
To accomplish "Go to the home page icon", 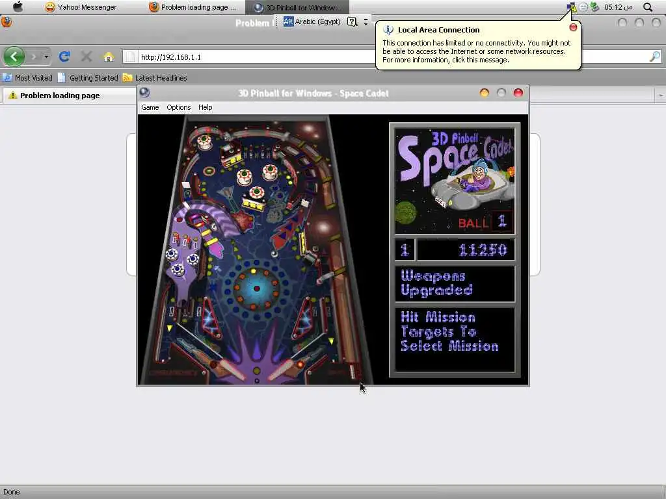I will [109, 57].
